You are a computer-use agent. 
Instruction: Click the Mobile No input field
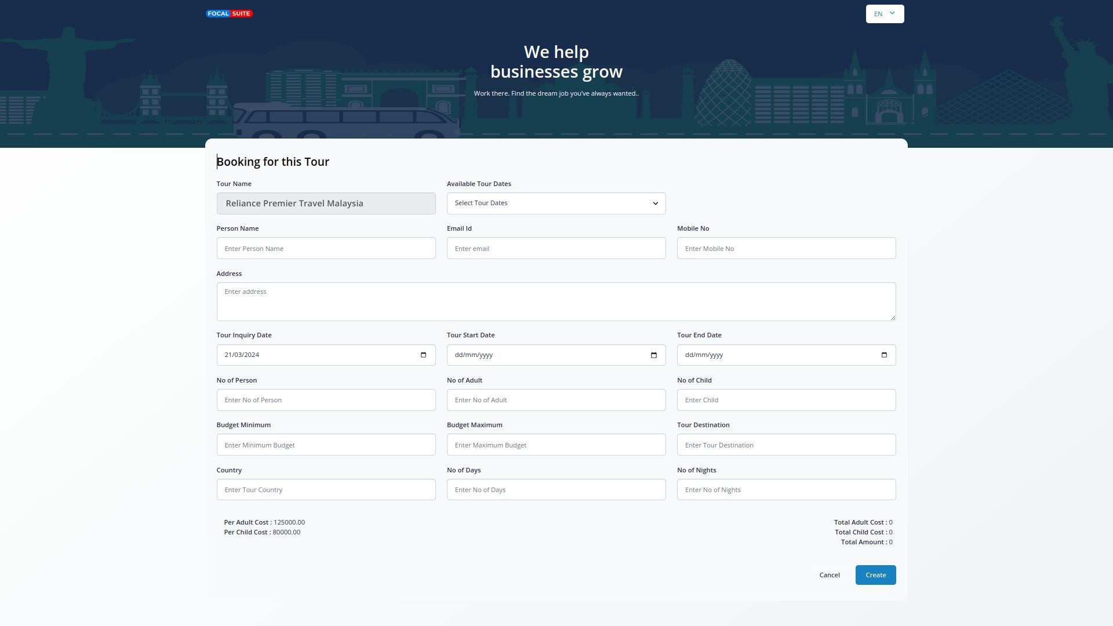tap(785, 249)
